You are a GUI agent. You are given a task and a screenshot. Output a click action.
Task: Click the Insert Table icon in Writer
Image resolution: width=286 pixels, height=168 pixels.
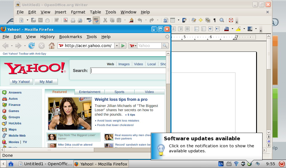pyautogui.click(x=173, y=20)
